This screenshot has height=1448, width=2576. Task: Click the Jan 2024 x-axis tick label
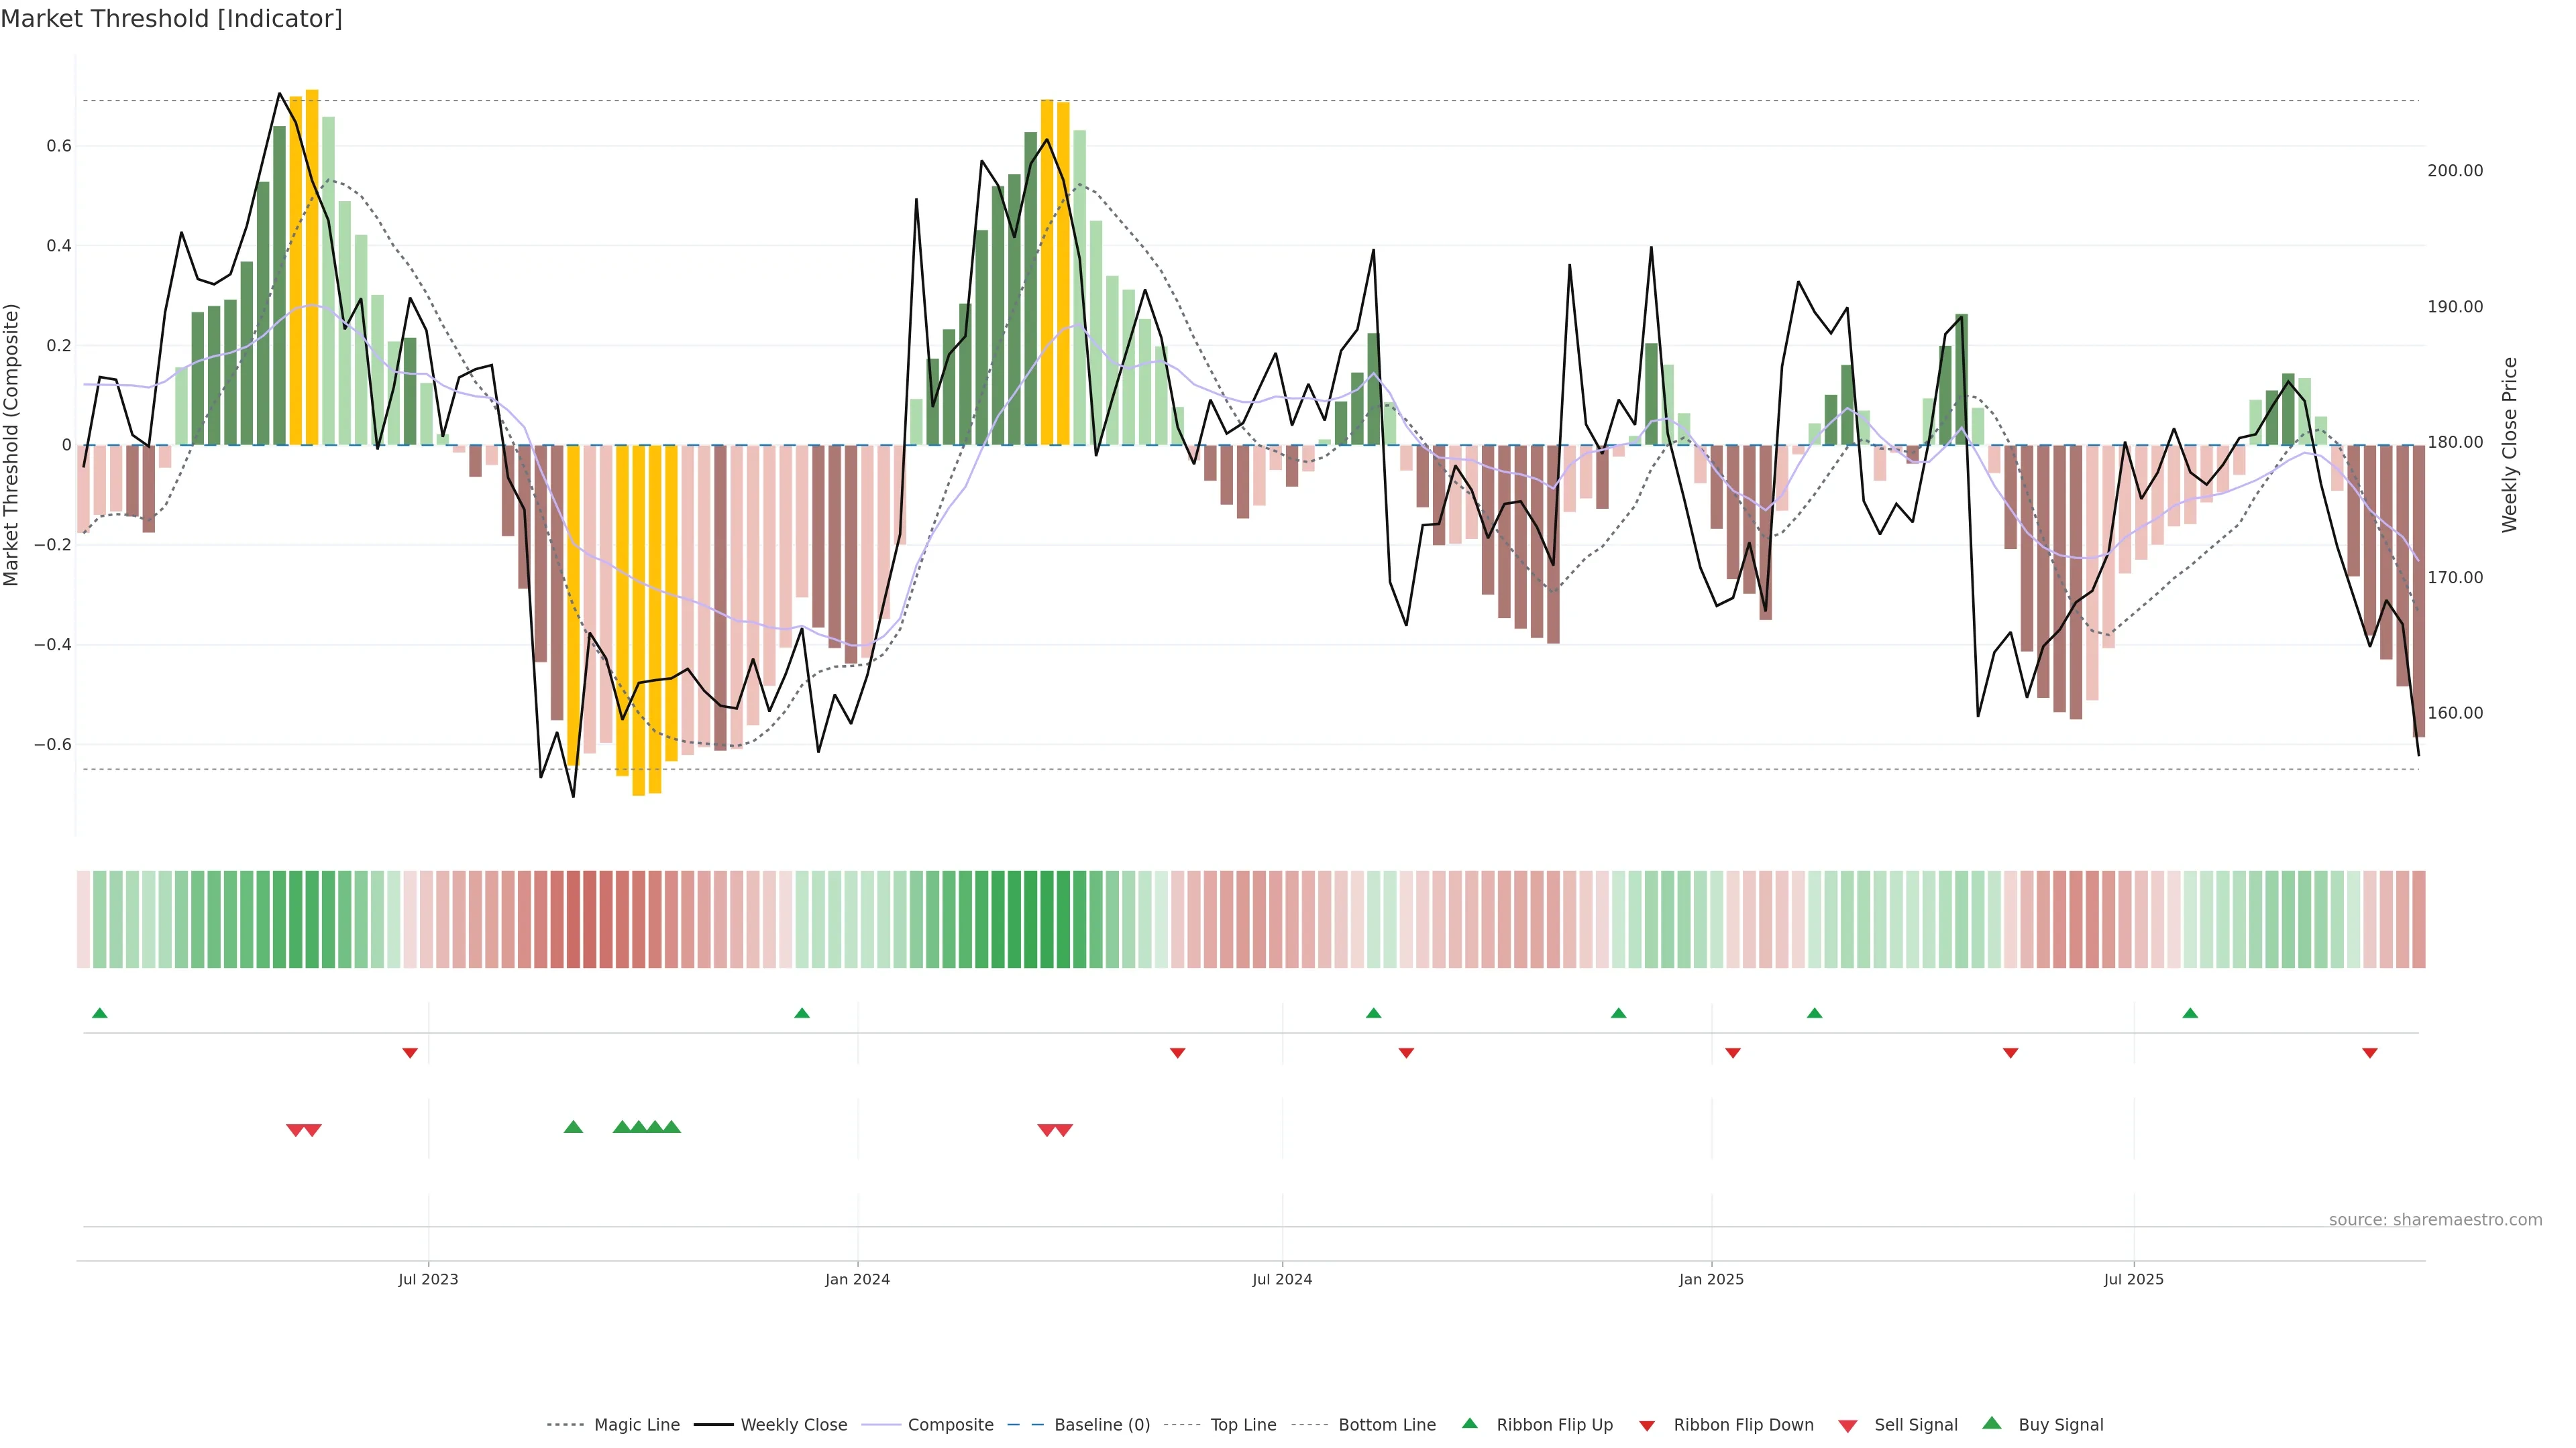click(857, 1279)
